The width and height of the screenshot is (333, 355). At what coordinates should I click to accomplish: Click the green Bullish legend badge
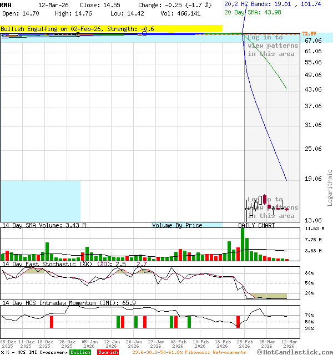pos(80,352)
